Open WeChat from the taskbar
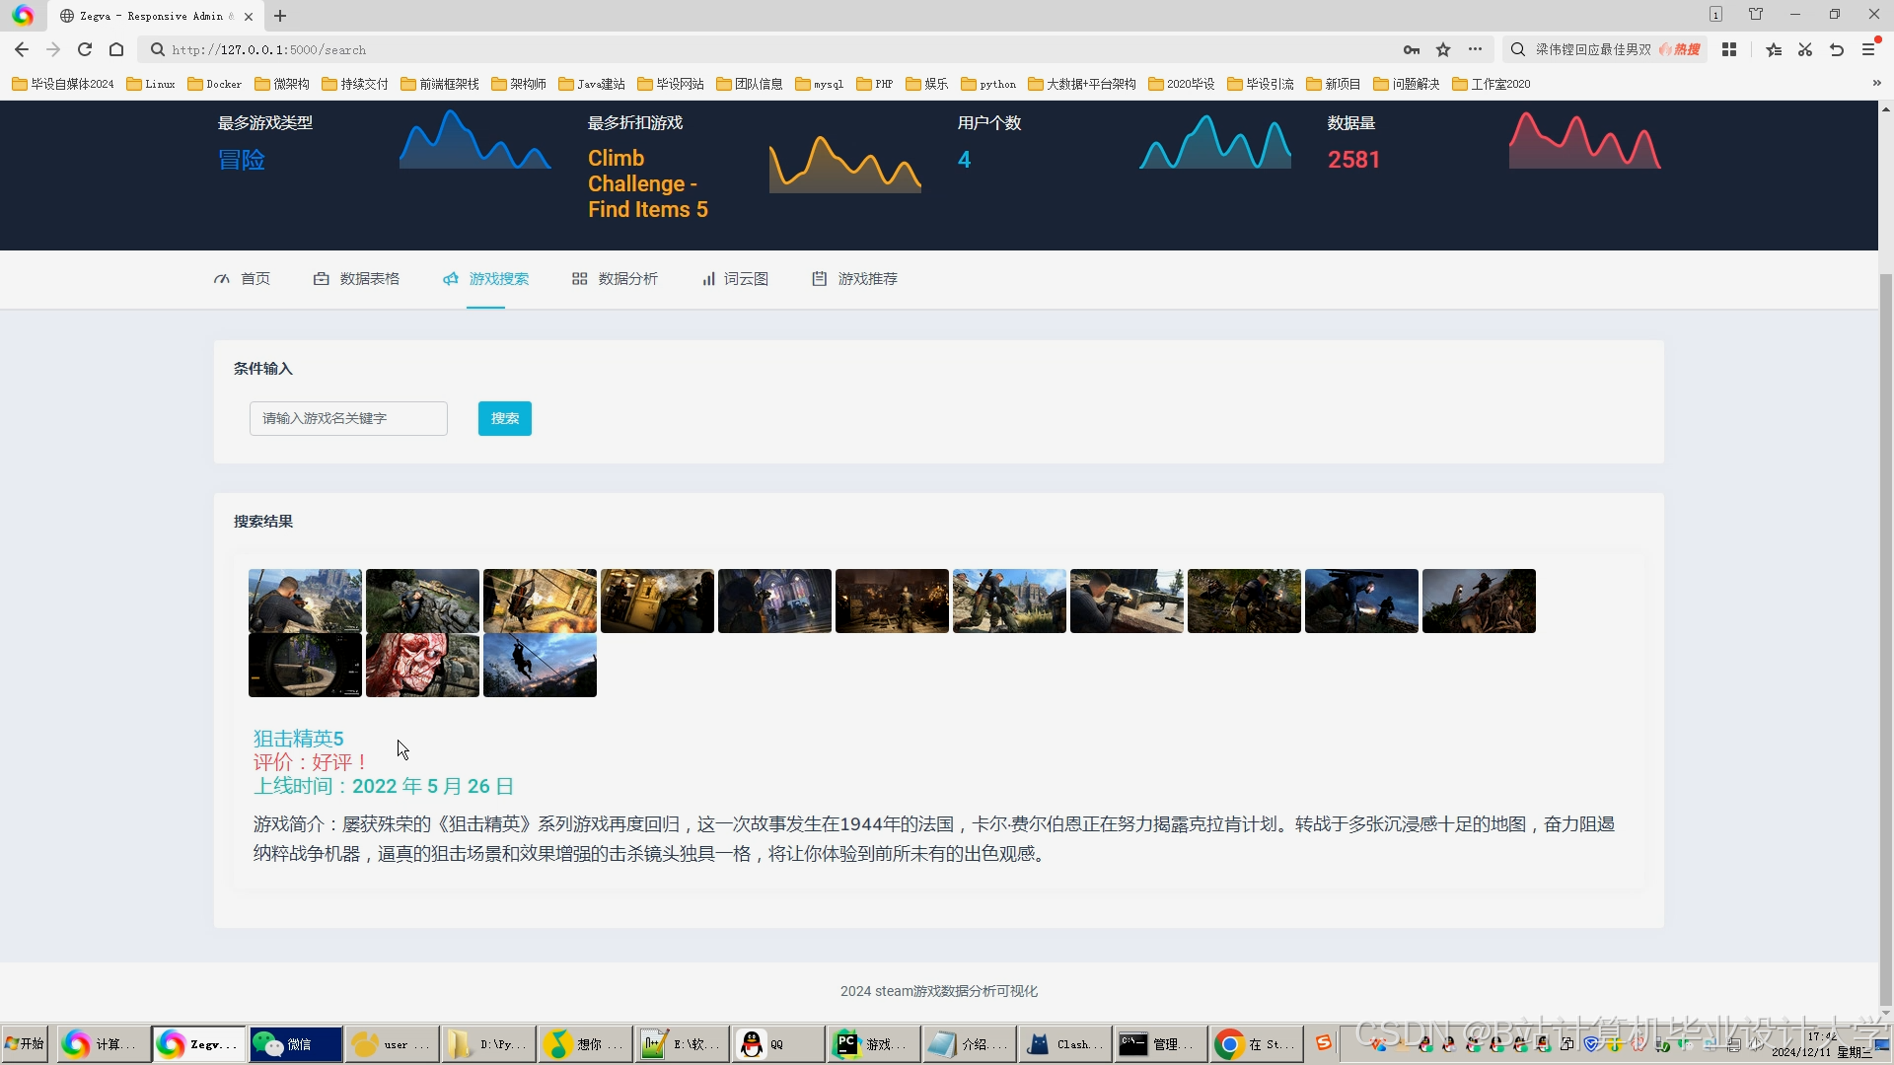Image resolution: width=1894 pixels, height=1065 pixels. click(294, 1044)
